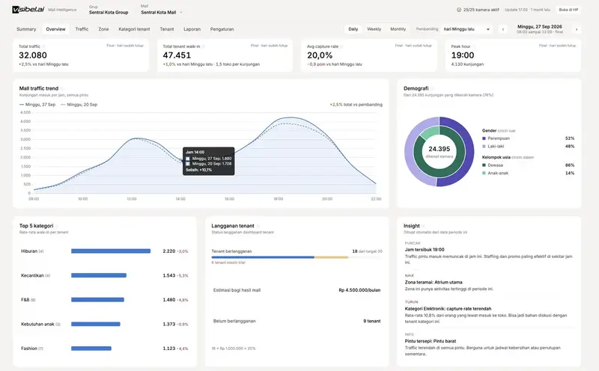The height and width of the screenshot is (371, 599).
Task: Open the Kategori tenant tab
Action: coord(134,29)
